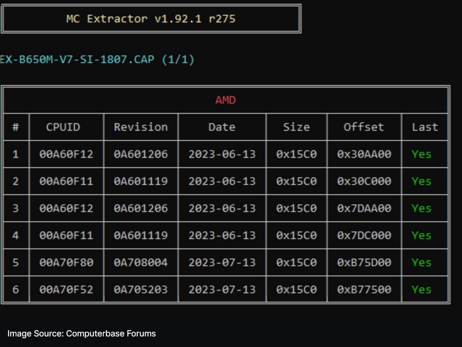Select revision 0A708004

141,263
